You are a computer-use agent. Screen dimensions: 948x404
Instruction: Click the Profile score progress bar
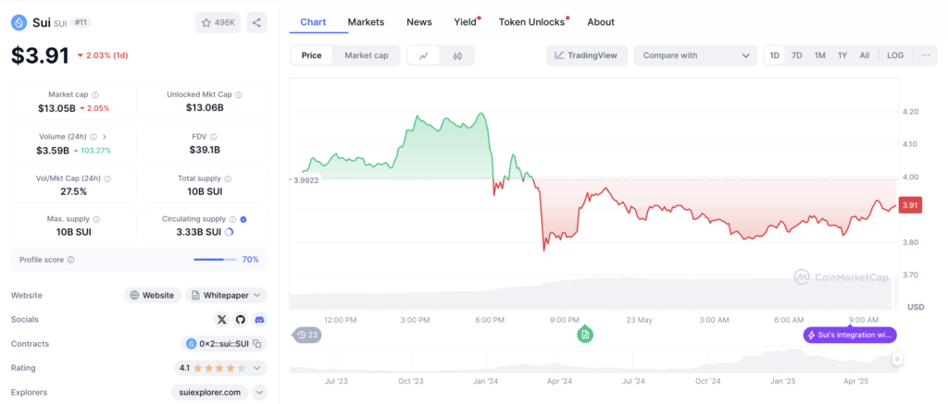217,260
